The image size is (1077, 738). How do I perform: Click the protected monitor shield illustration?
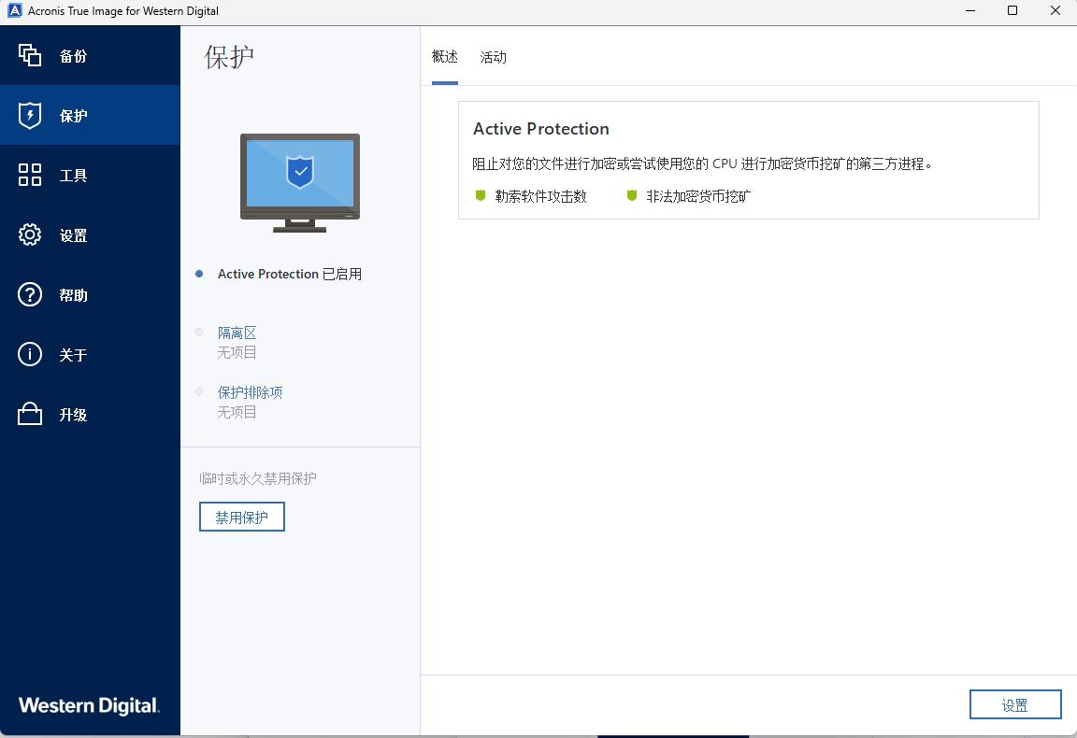click(300, 182)
